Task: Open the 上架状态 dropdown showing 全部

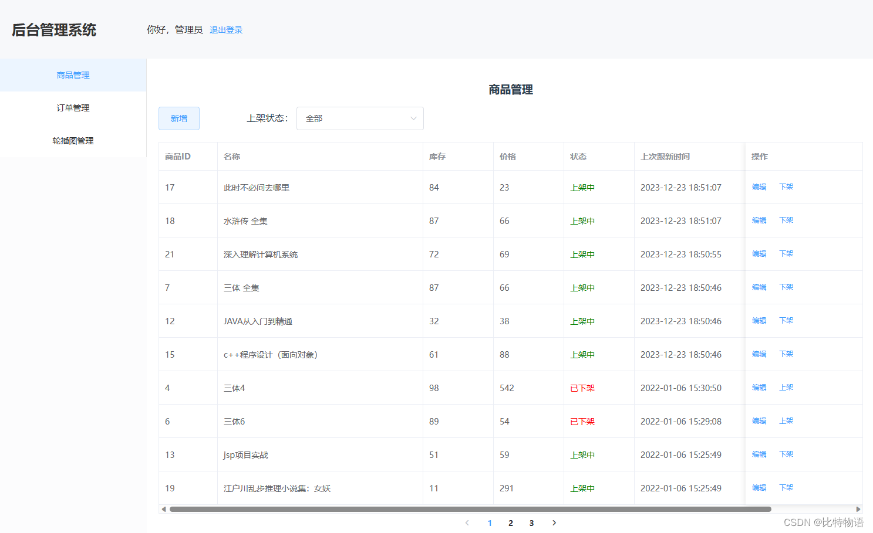Action: click(x=360, y=118)
